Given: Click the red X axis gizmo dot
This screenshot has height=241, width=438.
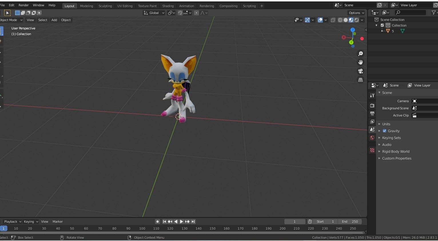Looking at the screenshot, I should click(344, 37).
